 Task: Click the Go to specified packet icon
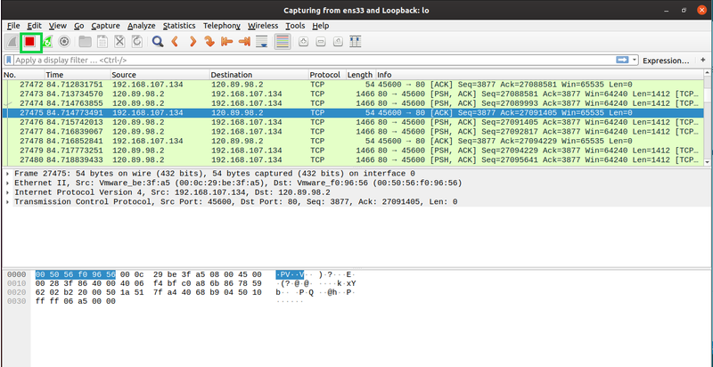pyautogui.click(x=209, y=41)
